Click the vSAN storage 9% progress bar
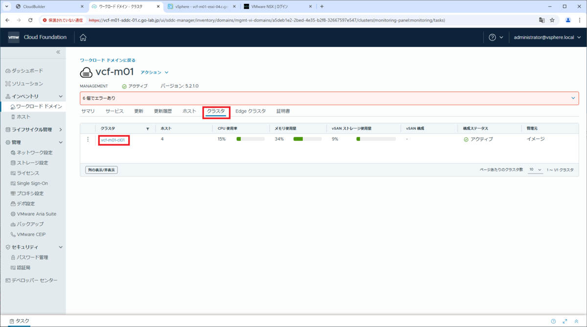Viewport: 587px width, 327px height. coord(376,139)
